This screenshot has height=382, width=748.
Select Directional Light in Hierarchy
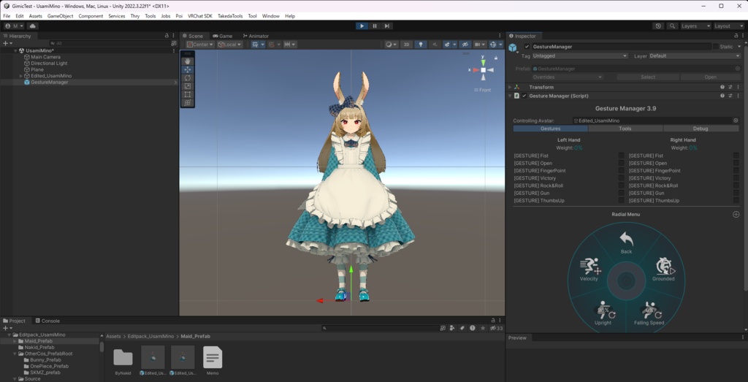coord(49,63)
